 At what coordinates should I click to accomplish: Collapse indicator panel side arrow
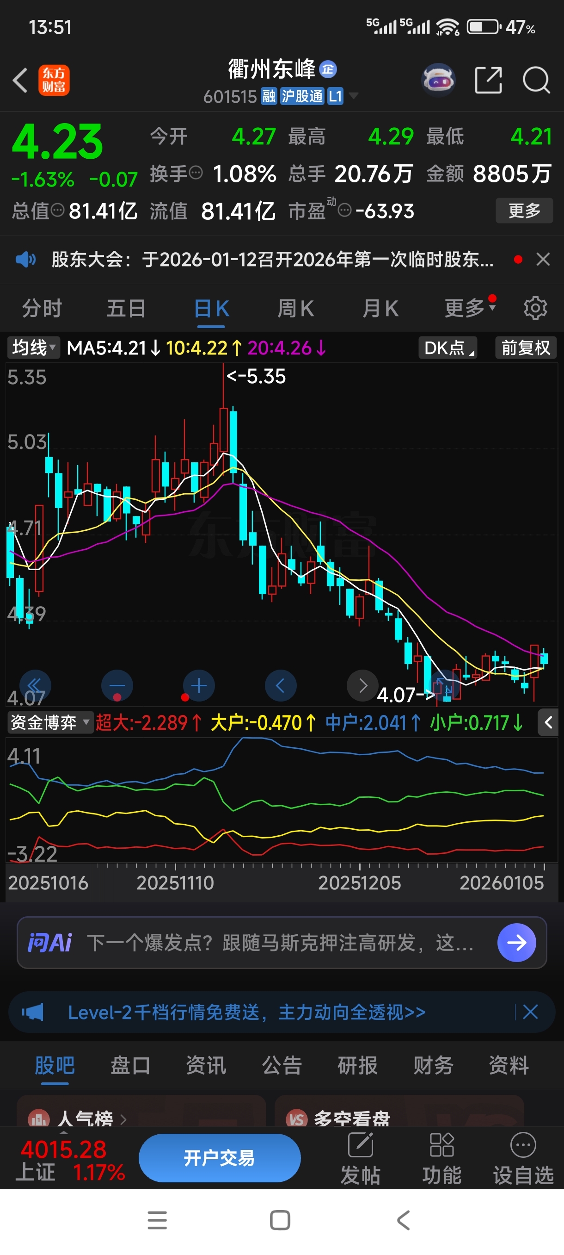(548, 722)
